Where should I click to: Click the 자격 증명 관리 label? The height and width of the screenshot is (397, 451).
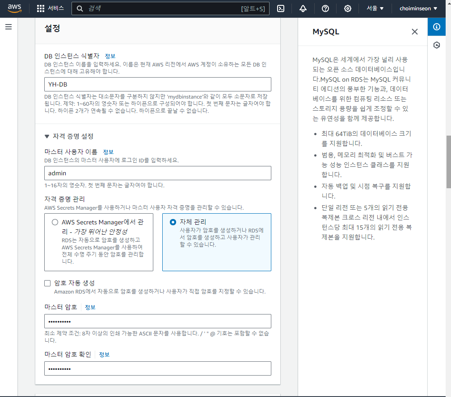coord(64,199)
